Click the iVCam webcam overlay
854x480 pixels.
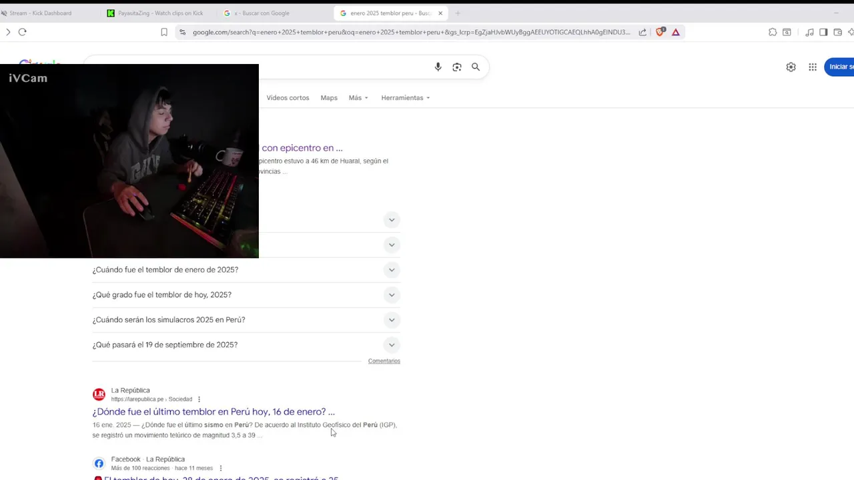pos(129,161)
